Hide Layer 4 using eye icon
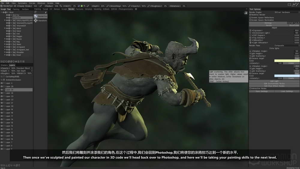This screenshot has height=169, width=300. coord(2,83)
